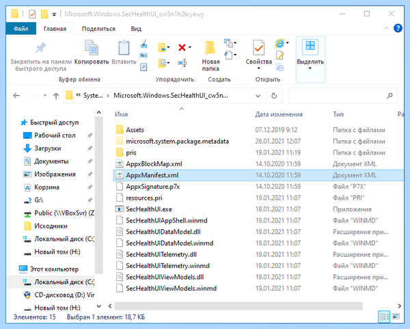This screenshot has width=410, height=329.
Task: Refresh the current folder view
Action: pyautogui.click(x=274, y=96)
